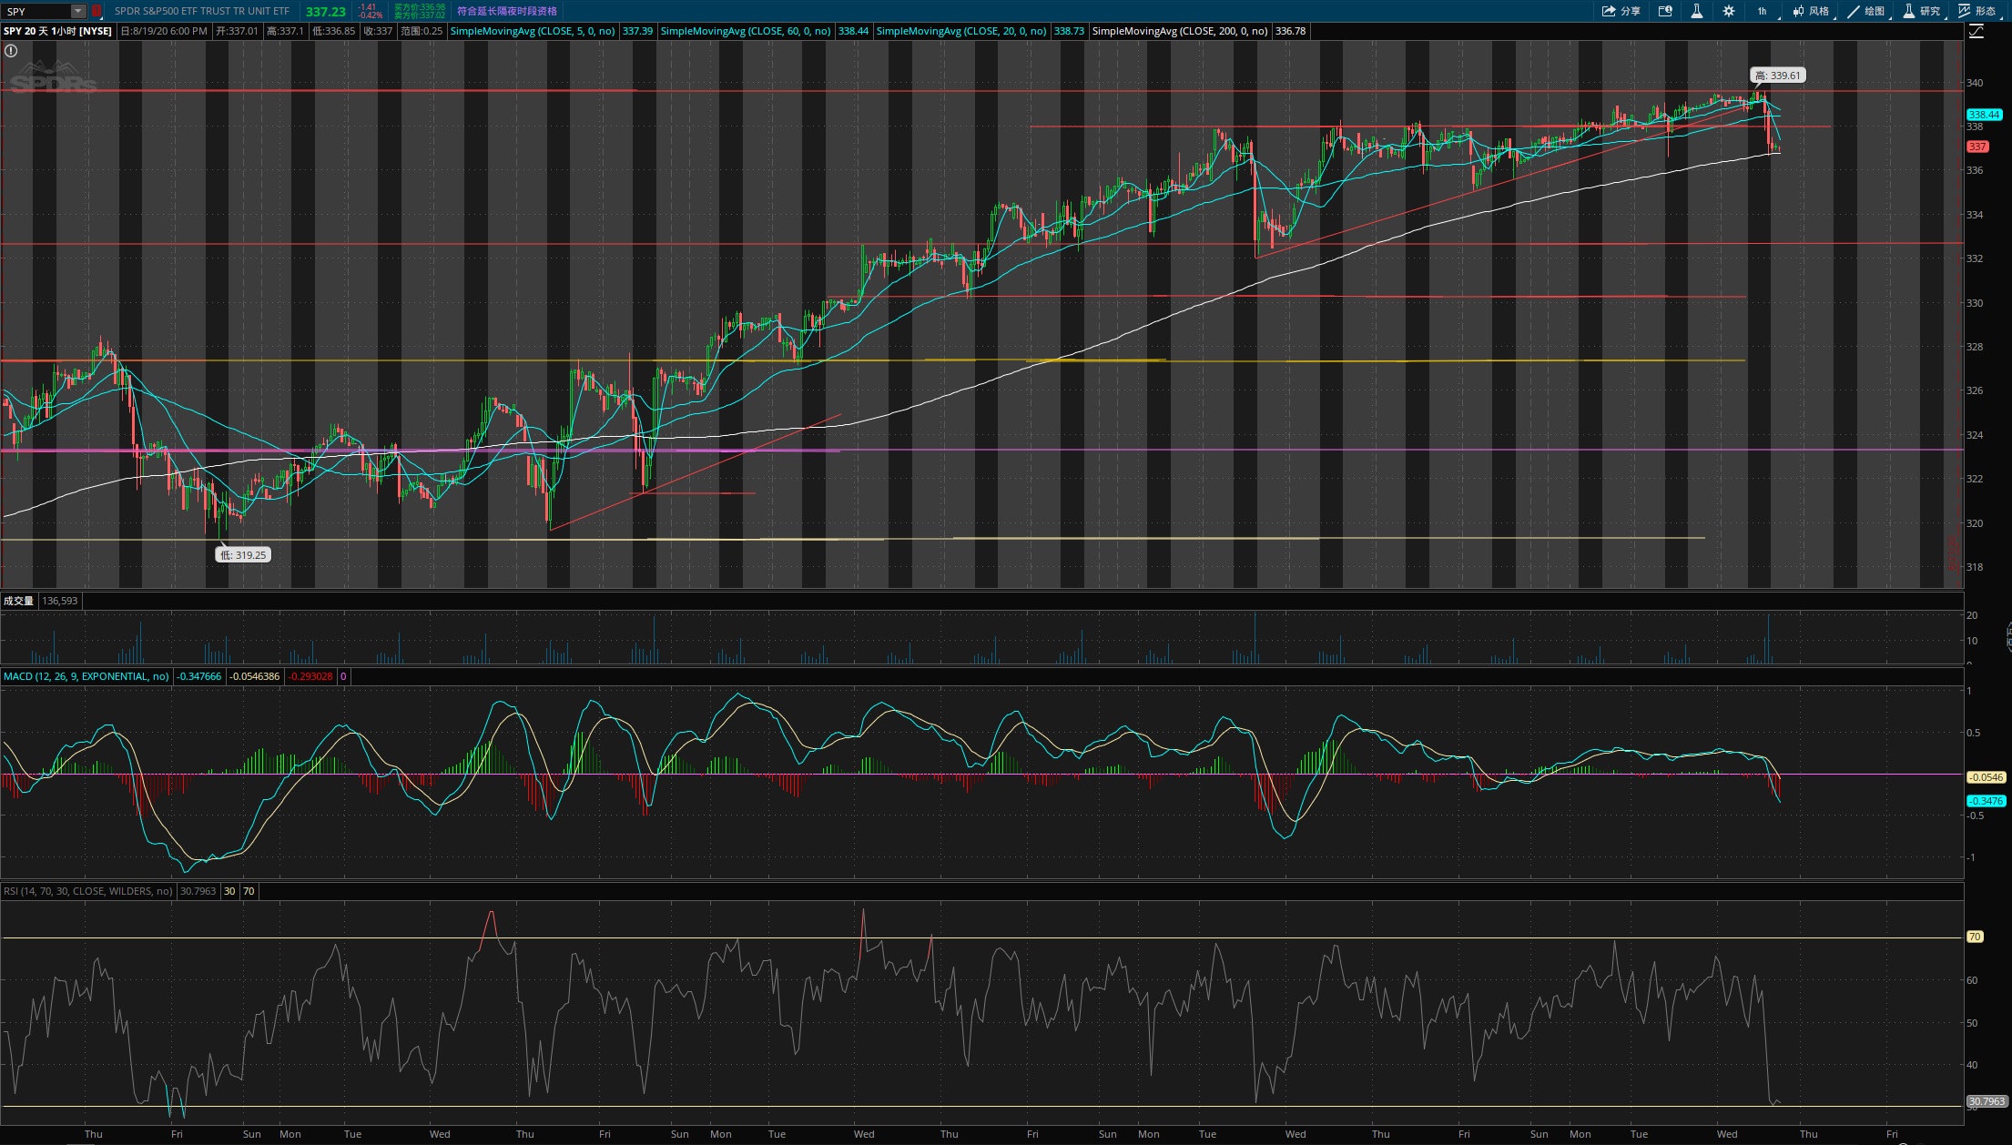
Task: Click the SMA 5 value 337.39
Action: pyautogui.click(x=637, y=31)
